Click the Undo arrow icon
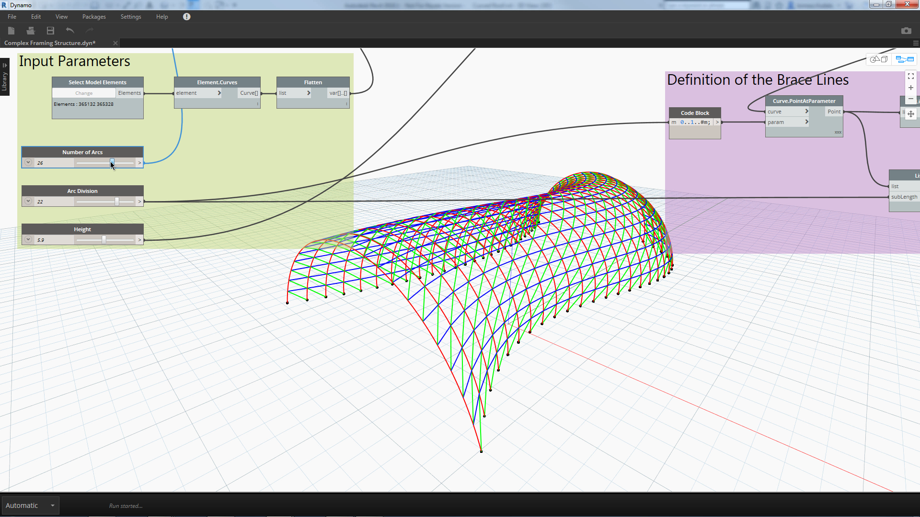This screenshot has width=920, height=517. (70, 31)
